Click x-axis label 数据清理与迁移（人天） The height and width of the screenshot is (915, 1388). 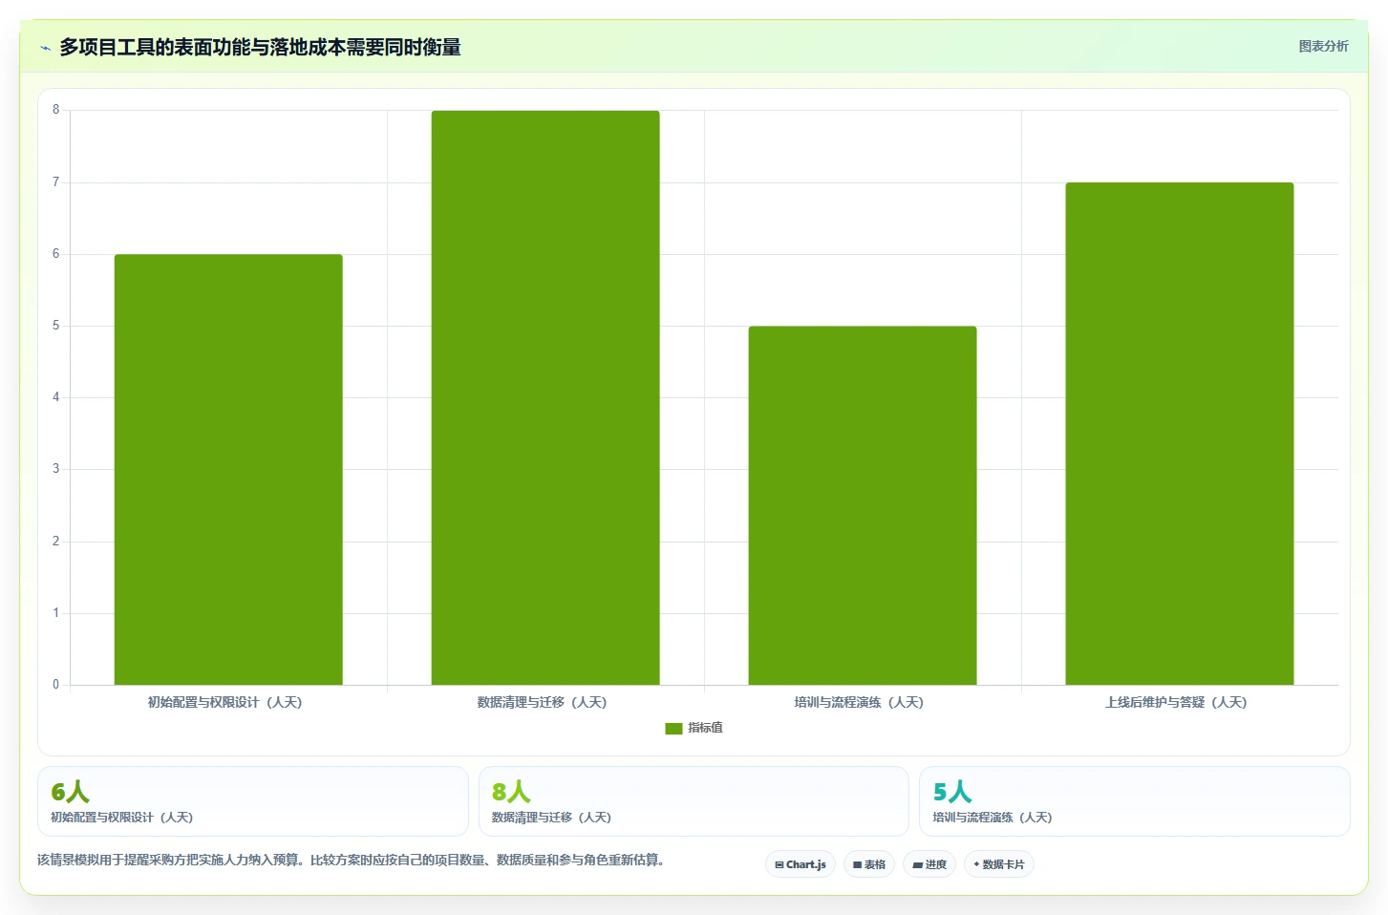tap(542, 702)
